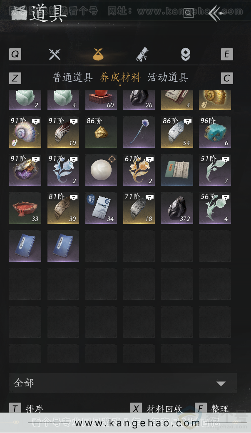Image resolution: width=251 pixels, height=433 pixels.
Task: Switch to 普通道具 tab
Action: point(72,77)
